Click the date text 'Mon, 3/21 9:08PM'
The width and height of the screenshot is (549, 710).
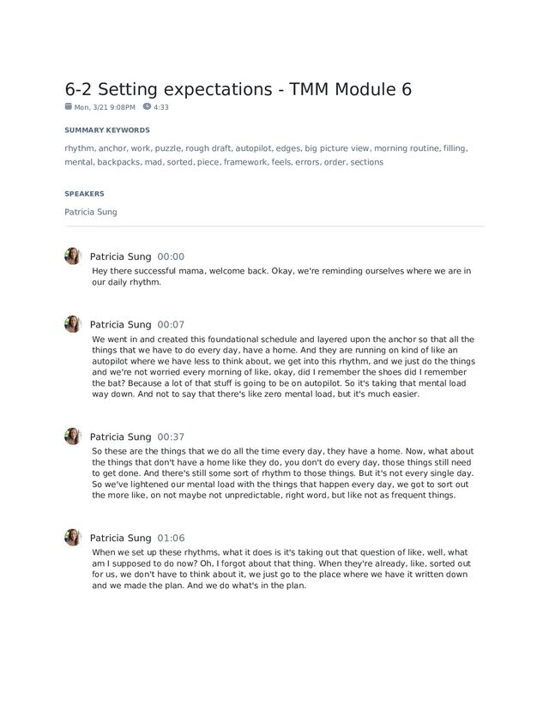105,107
